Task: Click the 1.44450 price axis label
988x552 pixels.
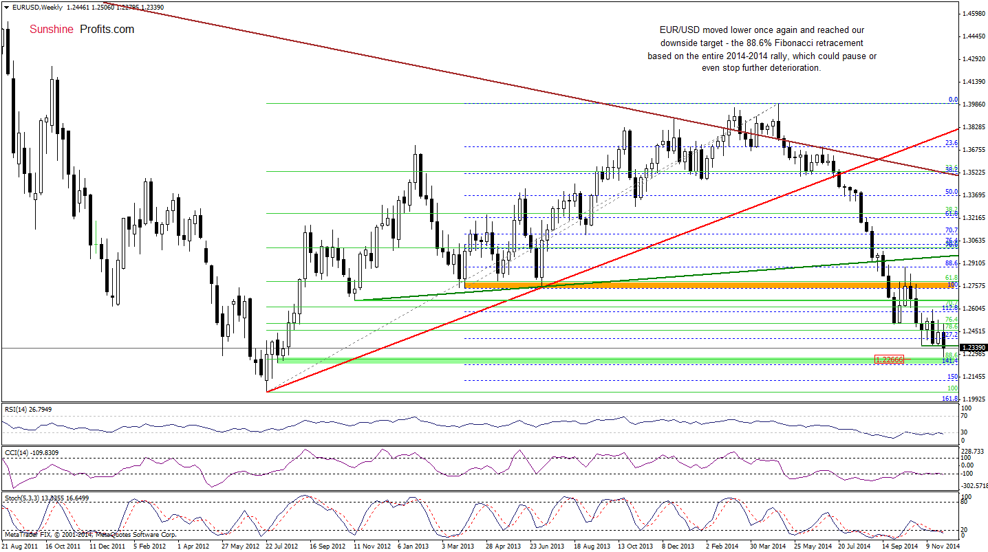Action: click(x=975, y=36)
